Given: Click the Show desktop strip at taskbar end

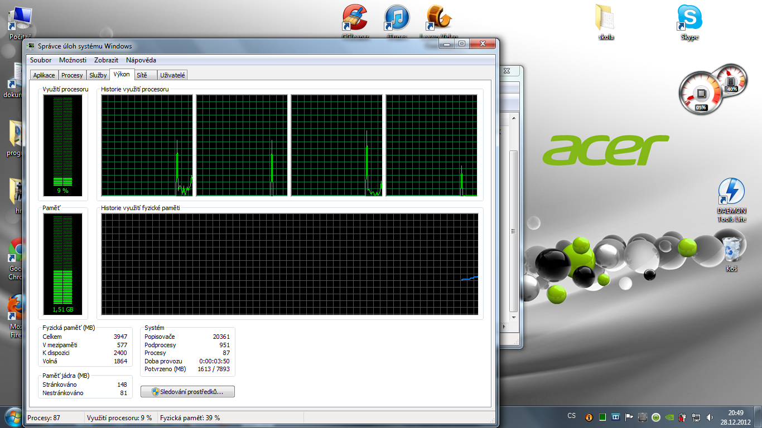Looking at the screenshot, I should tap(758, 417).
